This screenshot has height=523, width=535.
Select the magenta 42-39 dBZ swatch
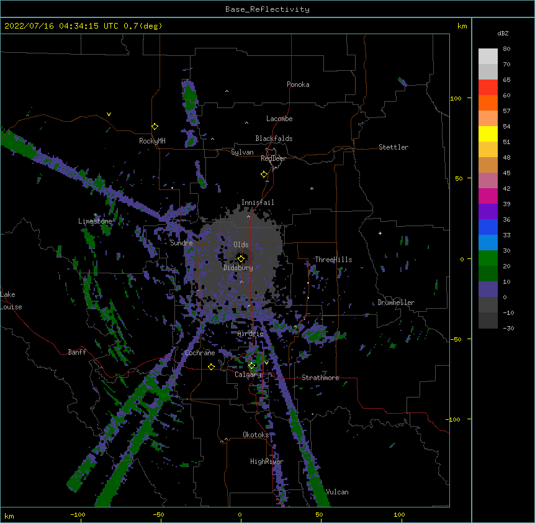(488, 196)
